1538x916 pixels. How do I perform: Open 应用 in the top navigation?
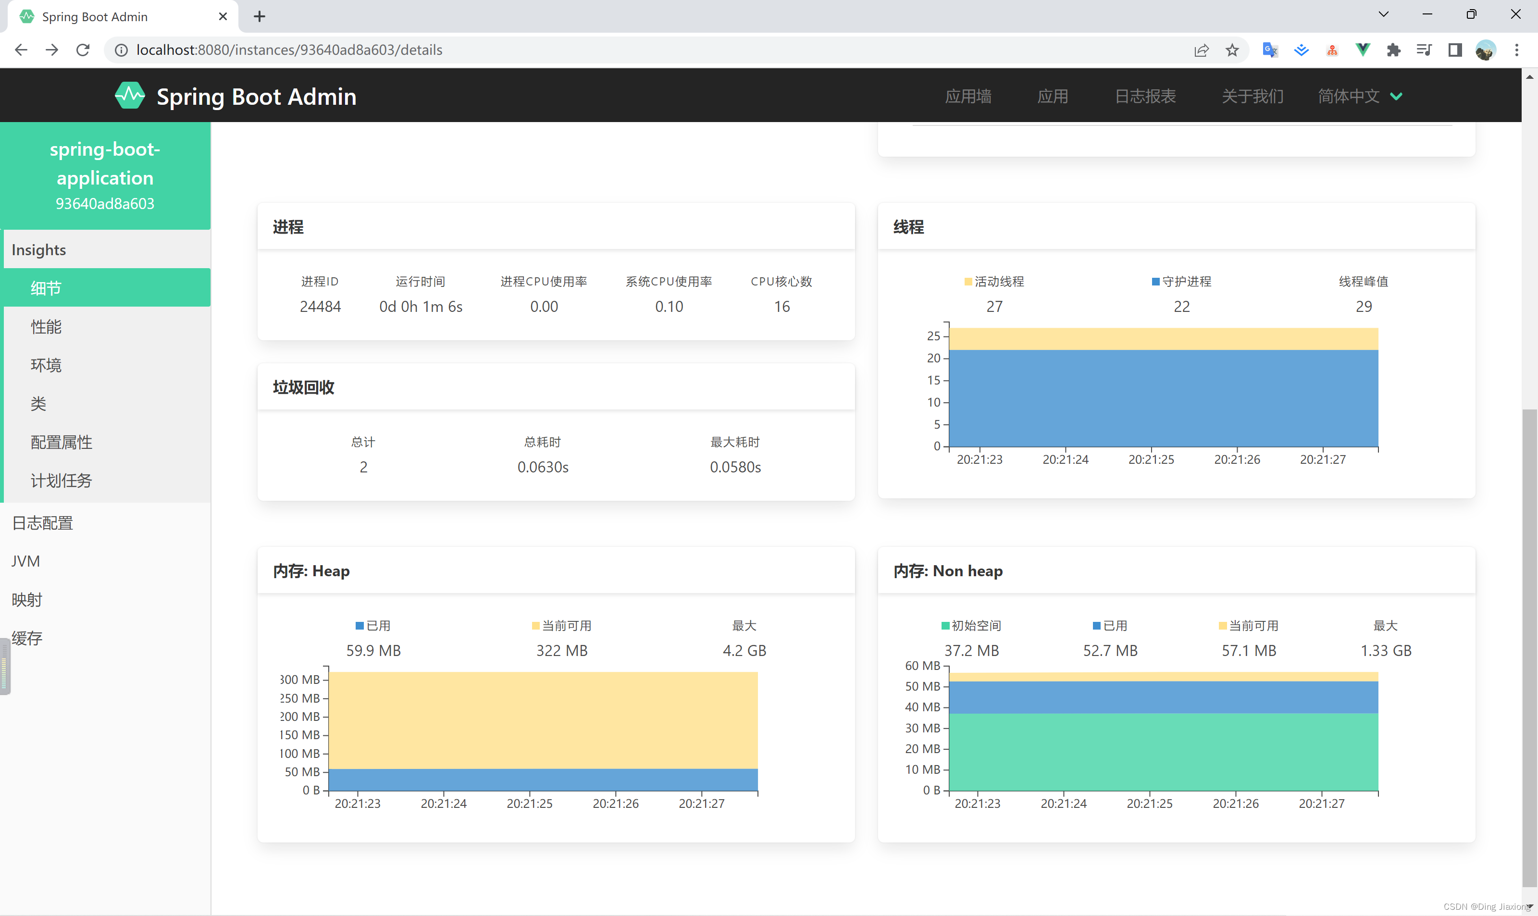point(1052,96)
